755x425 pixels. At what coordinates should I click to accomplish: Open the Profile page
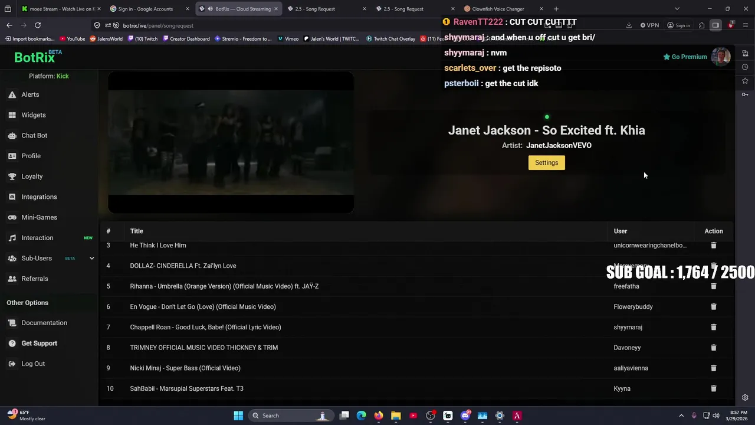[31, 156]
